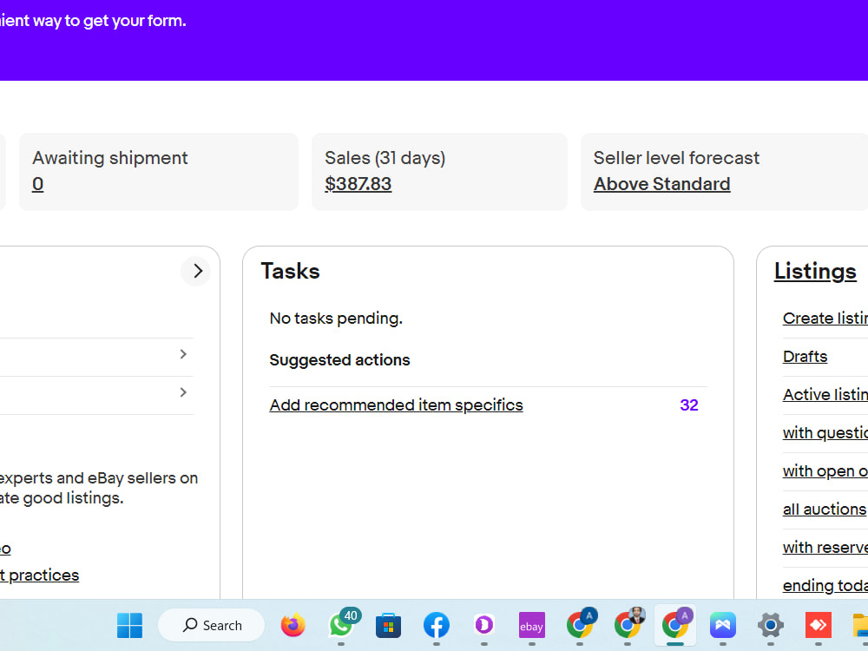Open the Windows Start menu
Viewport: 868px width, 651px height.
point(129,626)
